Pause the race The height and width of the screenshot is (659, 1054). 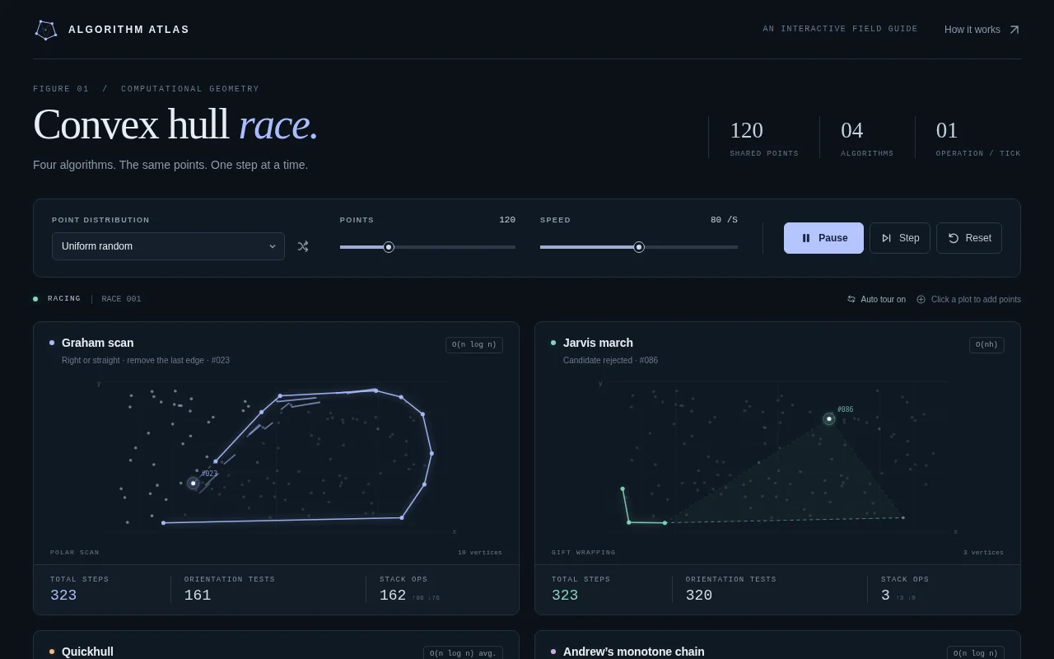click(823, 238)
